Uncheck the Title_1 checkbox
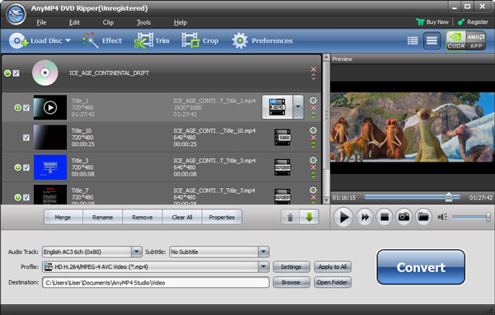The width and height of the screenshot is (495, 315). pos(26,108)
